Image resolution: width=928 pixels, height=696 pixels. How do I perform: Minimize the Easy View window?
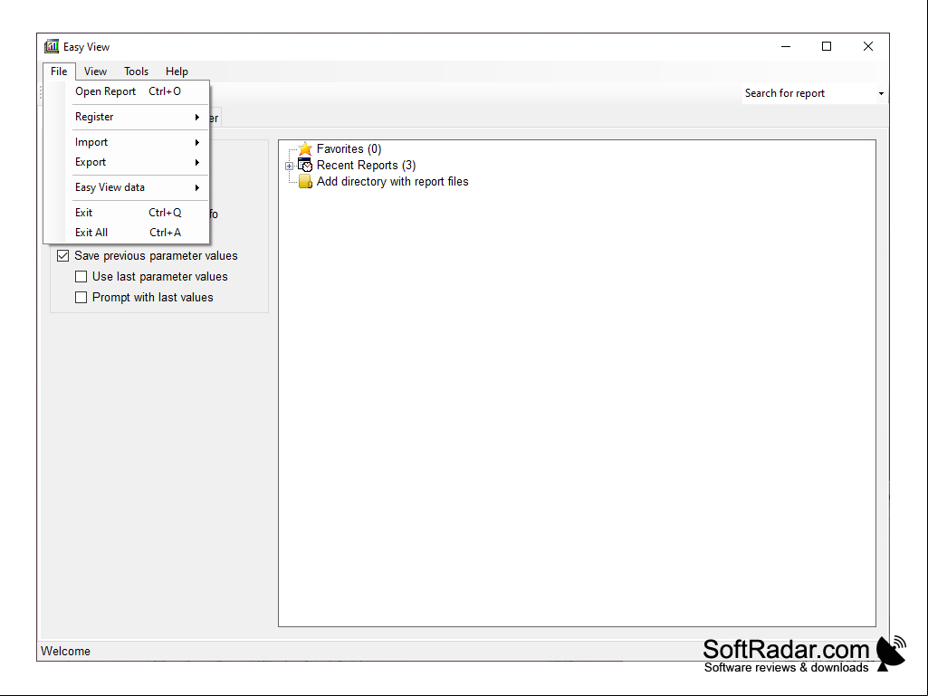786,46
